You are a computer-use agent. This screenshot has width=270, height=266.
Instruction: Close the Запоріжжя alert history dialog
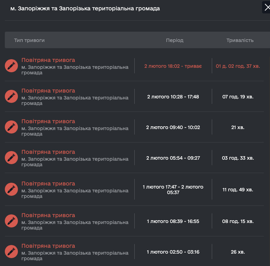(x=266, y=7)
